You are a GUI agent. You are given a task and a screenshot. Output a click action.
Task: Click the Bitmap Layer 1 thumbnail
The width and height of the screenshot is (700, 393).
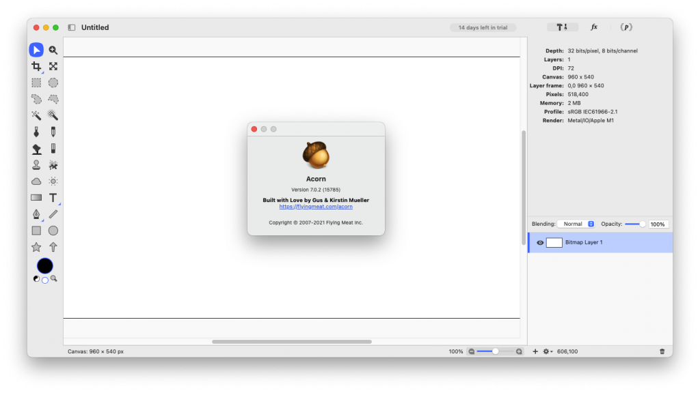pos(554,243)
